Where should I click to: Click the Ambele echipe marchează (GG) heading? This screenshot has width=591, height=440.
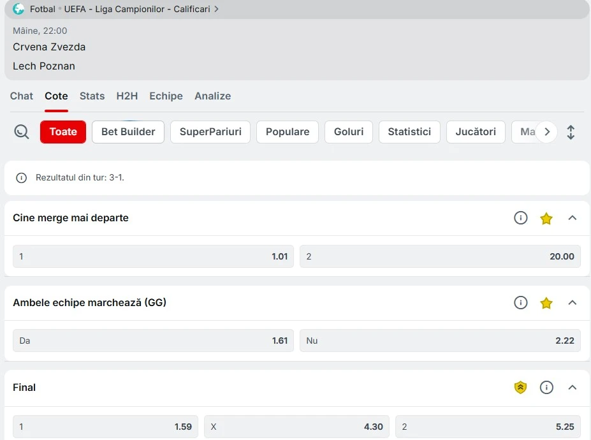click(89, 302)
